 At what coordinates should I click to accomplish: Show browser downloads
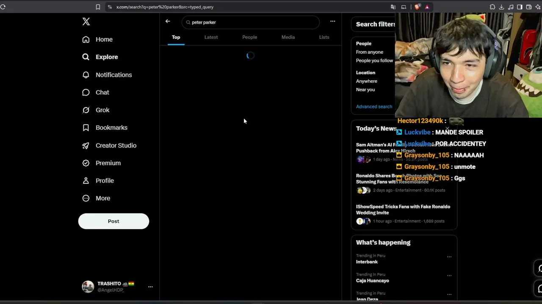(x=501, y=7)
